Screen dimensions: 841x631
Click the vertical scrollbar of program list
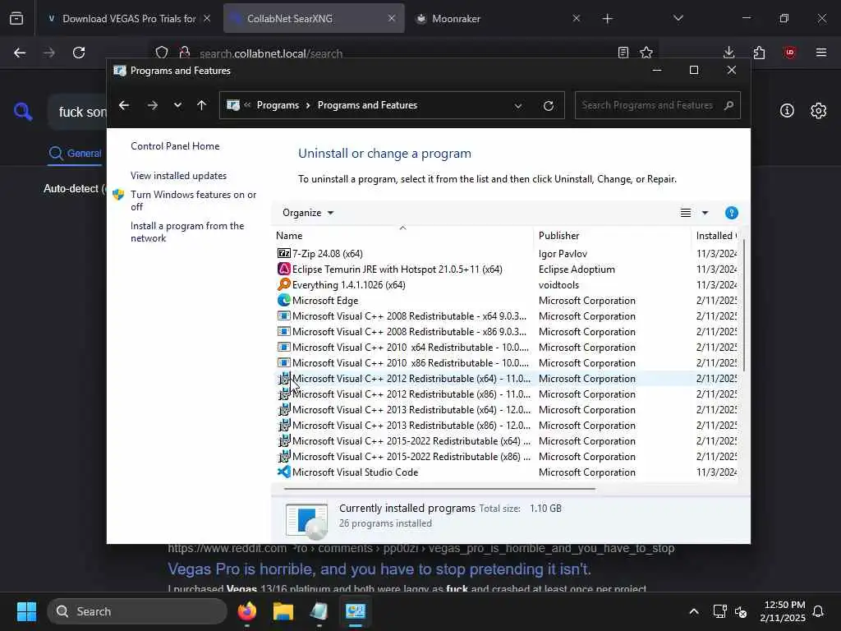click(743, 307)
